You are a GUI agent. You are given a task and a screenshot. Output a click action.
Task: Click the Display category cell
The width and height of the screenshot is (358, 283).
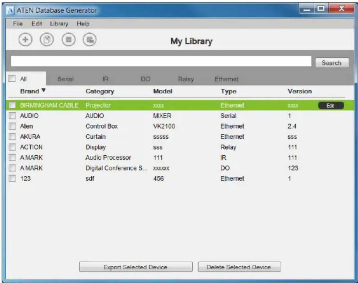tap(96, 147)
